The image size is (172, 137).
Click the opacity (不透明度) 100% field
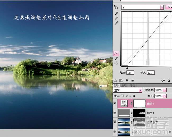click(x=159, y=90)
